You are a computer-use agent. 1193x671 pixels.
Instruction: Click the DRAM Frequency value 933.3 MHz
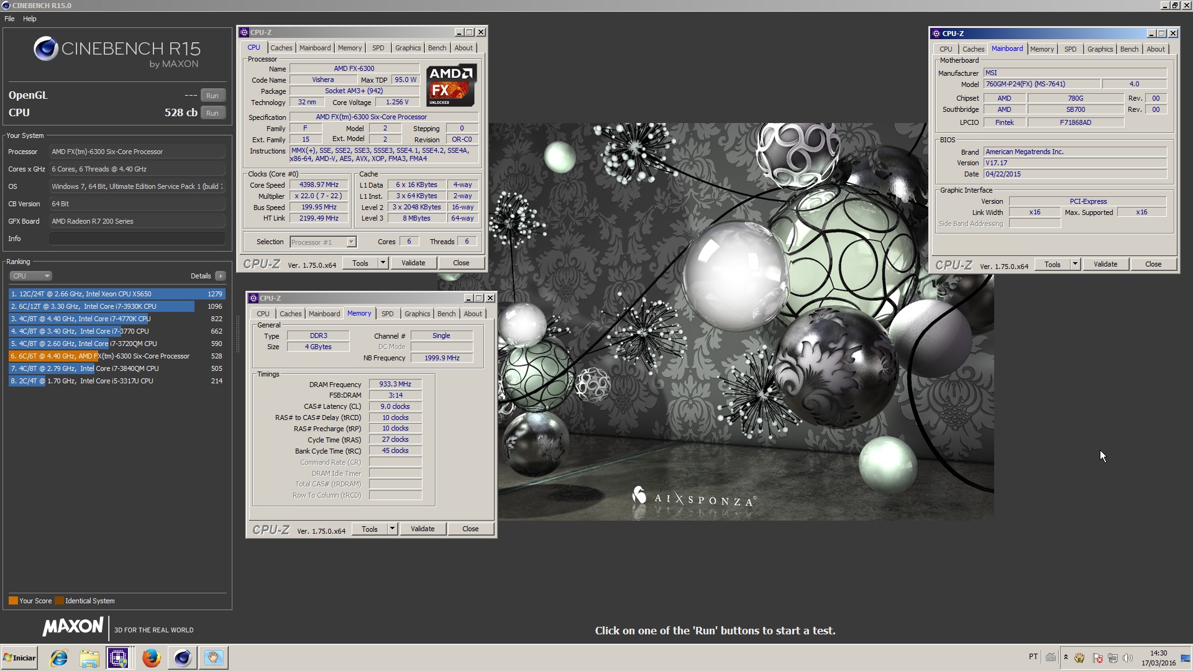395,384
